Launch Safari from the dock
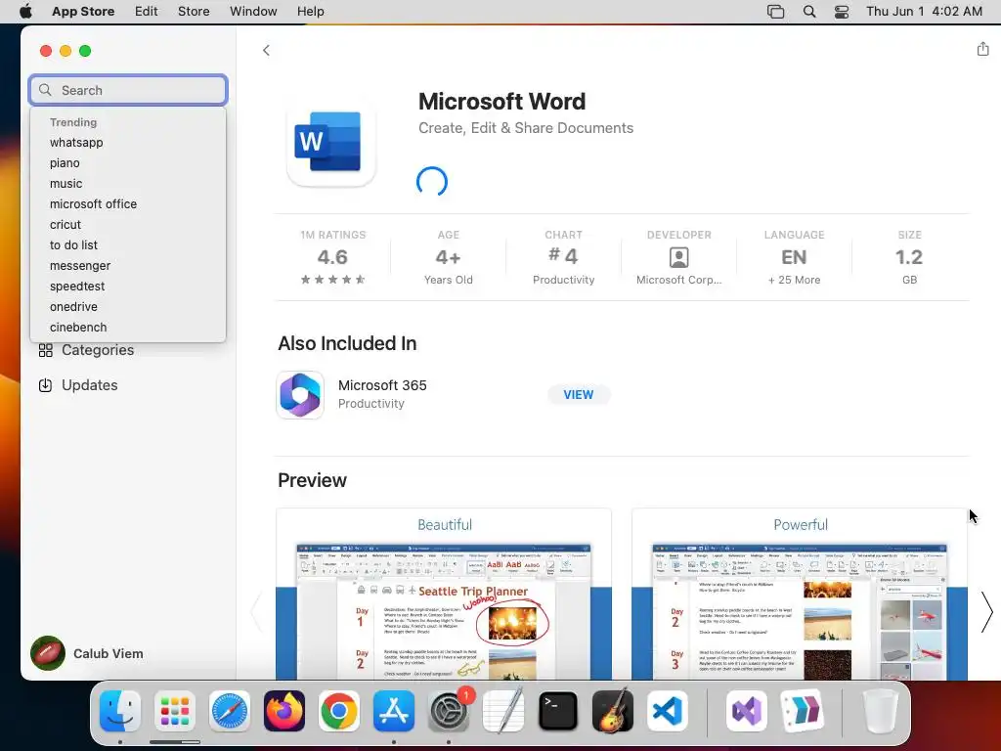Viewport: 1001px width, 751px height. [229, 711]
